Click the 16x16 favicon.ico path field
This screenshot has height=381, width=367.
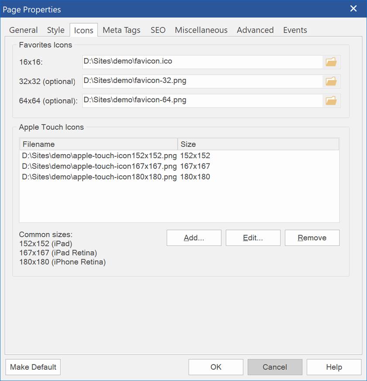coord(202,62)
